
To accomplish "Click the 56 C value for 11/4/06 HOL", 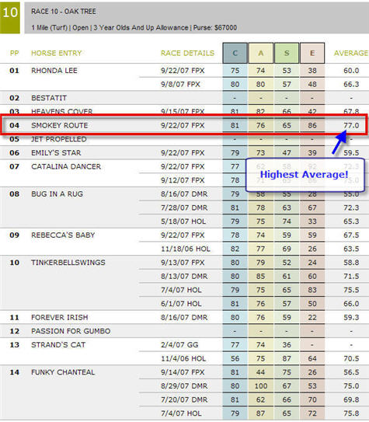I will [235, 359].
